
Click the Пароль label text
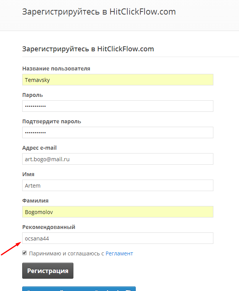click(33, 95)
